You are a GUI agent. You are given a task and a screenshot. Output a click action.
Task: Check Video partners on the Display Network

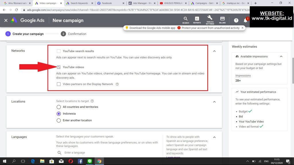point(59,84)
